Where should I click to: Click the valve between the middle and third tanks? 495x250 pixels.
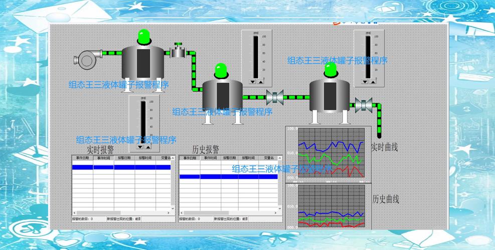click(x=275, y=97)
